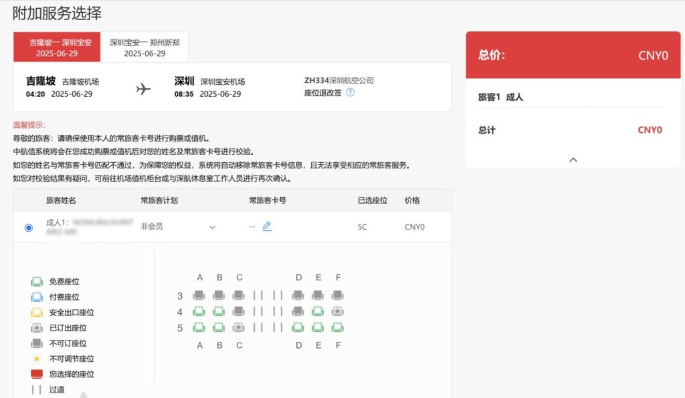Select free seat 4A on seat map
The width and height of the screenshot is (685, 398).
[199, 311]
